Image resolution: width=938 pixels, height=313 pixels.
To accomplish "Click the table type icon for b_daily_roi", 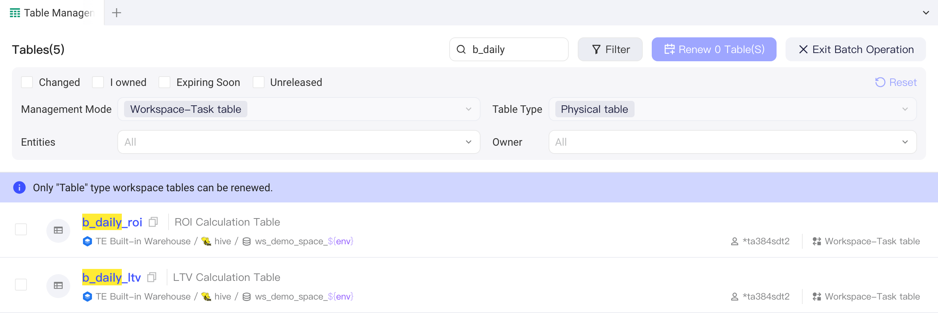I will 58,230.
